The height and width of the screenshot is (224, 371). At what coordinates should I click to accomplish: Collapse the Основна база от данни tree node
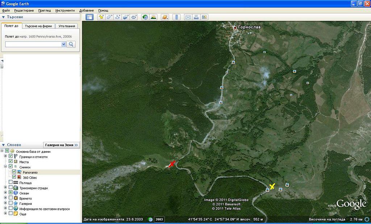coord(2,151)
